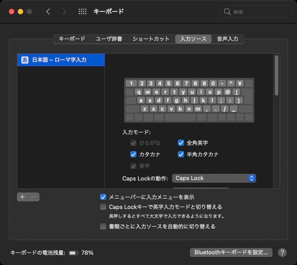Enable Caps Lockキーで英字入力モードと切り替える
The height and width of the screenshot is (265, 297).
tap(103, 207)
